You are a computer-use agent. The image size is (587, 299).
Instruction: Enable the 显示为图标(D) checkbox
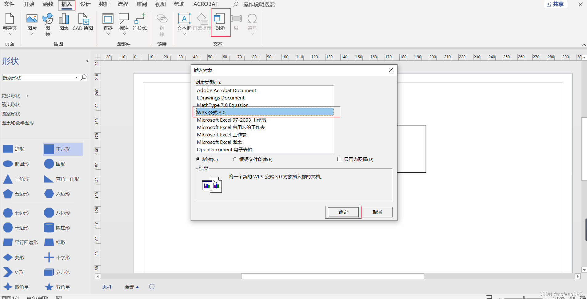[x=339, y=159]
